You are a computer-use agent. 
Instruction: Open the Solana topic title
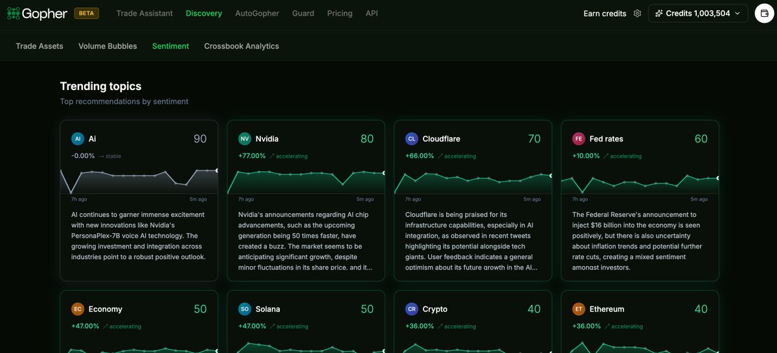pos(268,309)
